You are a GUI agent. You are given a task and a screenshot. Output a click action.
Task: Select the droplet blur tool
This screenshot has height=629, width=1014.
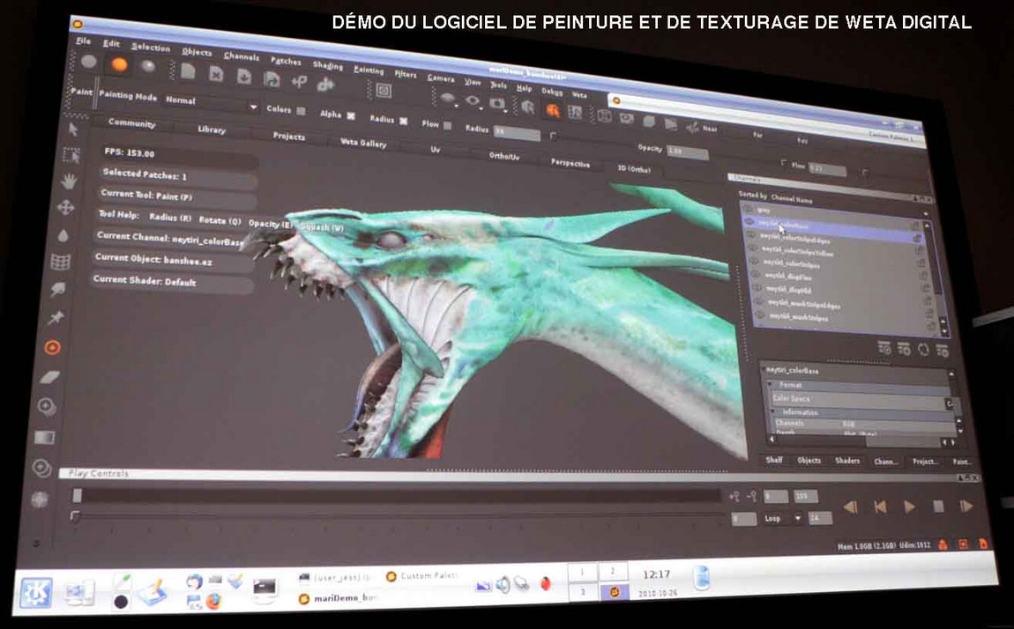pos(63,235)
